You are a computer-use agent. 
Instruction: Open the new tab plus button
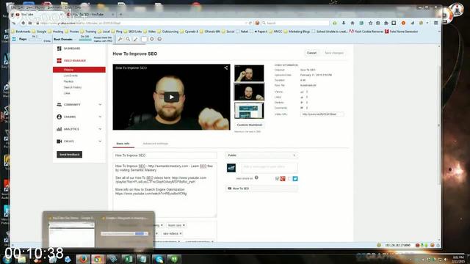[120, 15]
